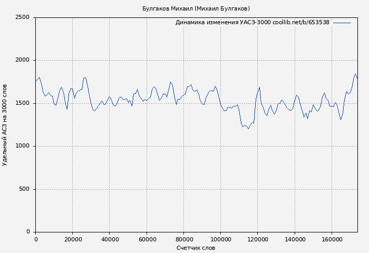This screenshot has height=253, width=369.
Task: Click the 2000 y-axis tick label
Action: coord(23,61)
